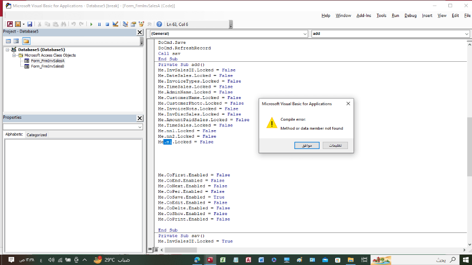Toggle Folders view in Project panel
This screenshot has width=472, height=265.
26,41
